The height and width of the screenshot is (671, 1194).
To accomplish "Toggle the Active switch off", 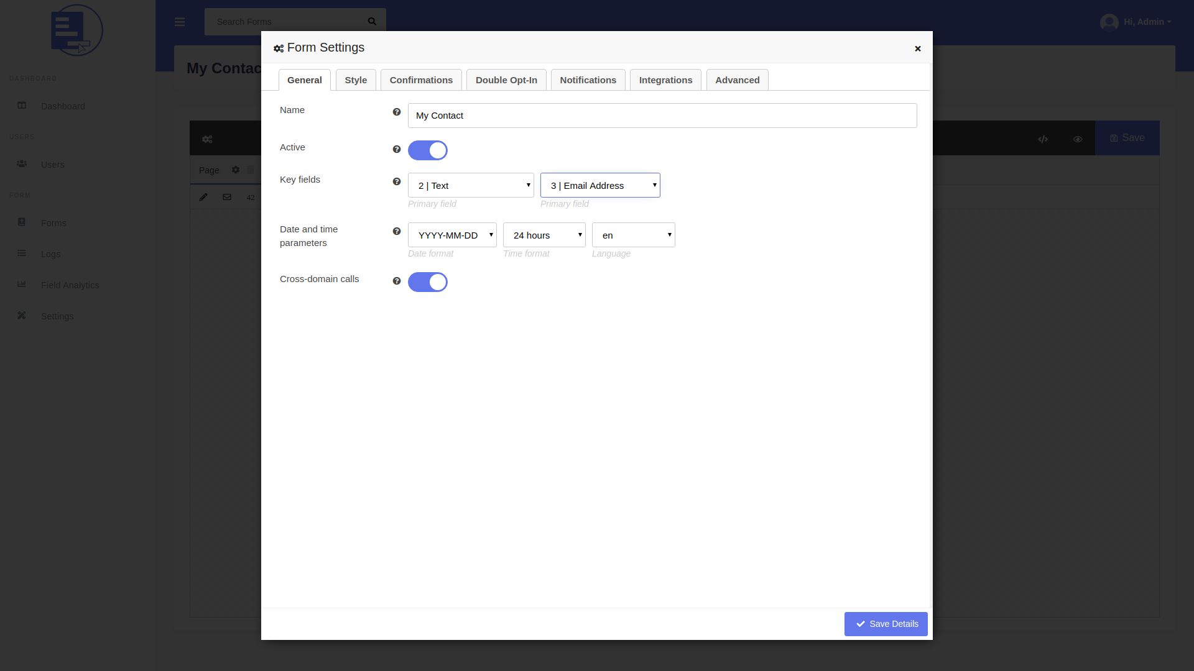I will pos(427,150).
